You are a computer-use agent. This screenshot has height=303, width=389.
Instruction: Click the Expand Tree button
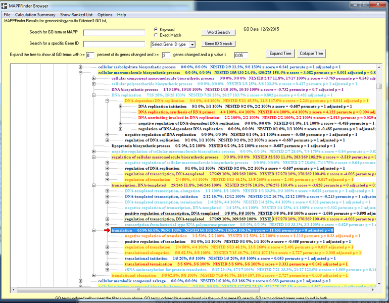280,54
